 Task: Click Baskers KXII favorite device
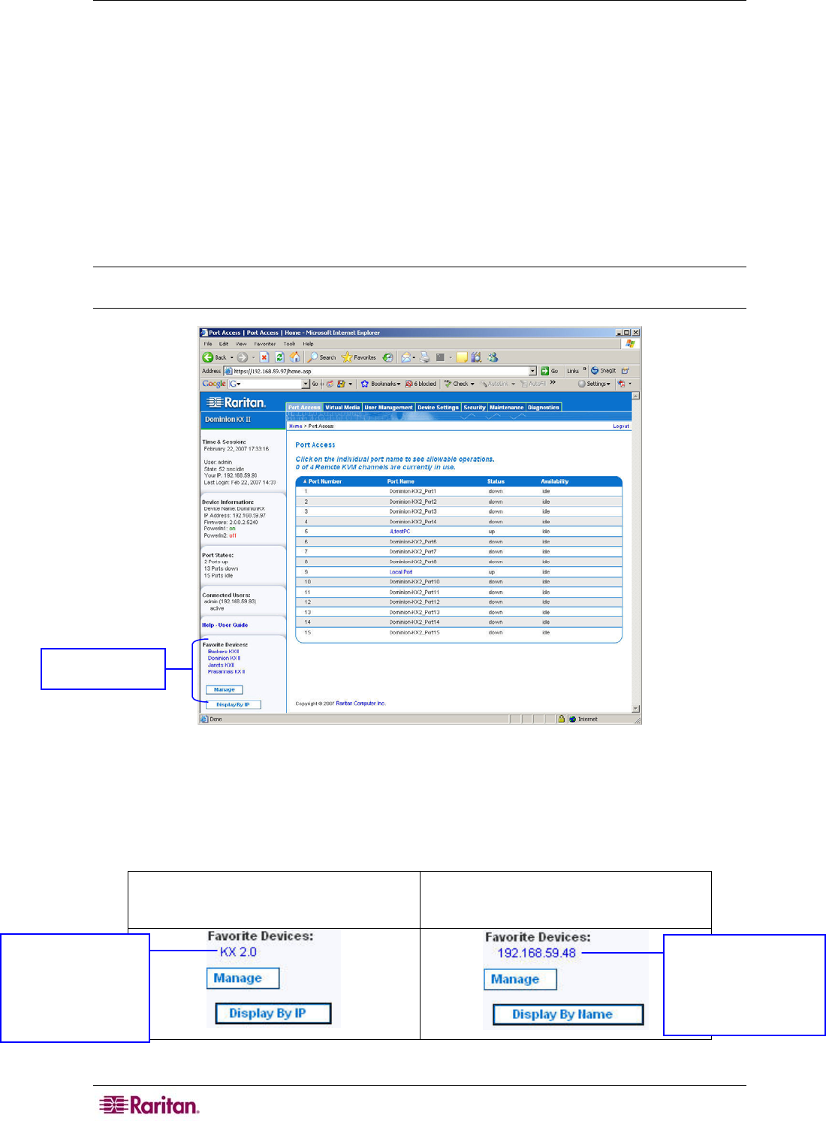[x=223, y=651]
